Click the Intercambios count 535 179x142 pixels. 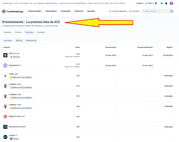tap(31, 3)
